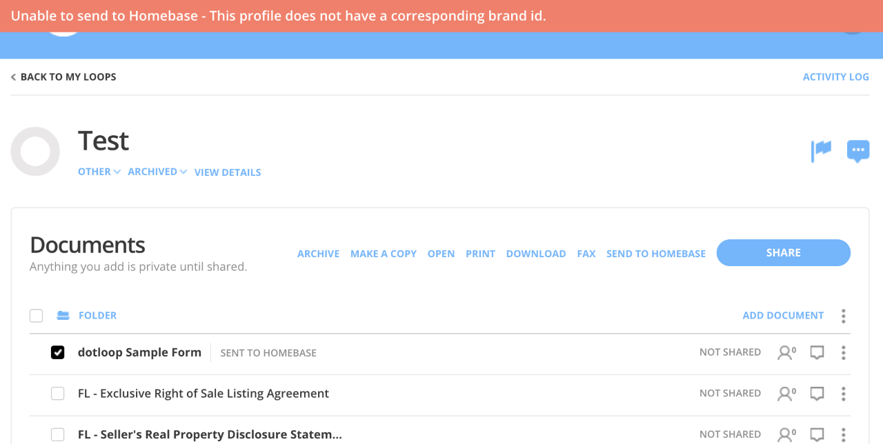Click the flag icon near loop title
The height and width of the screenshot is (444, 883).
pos(821,150)
